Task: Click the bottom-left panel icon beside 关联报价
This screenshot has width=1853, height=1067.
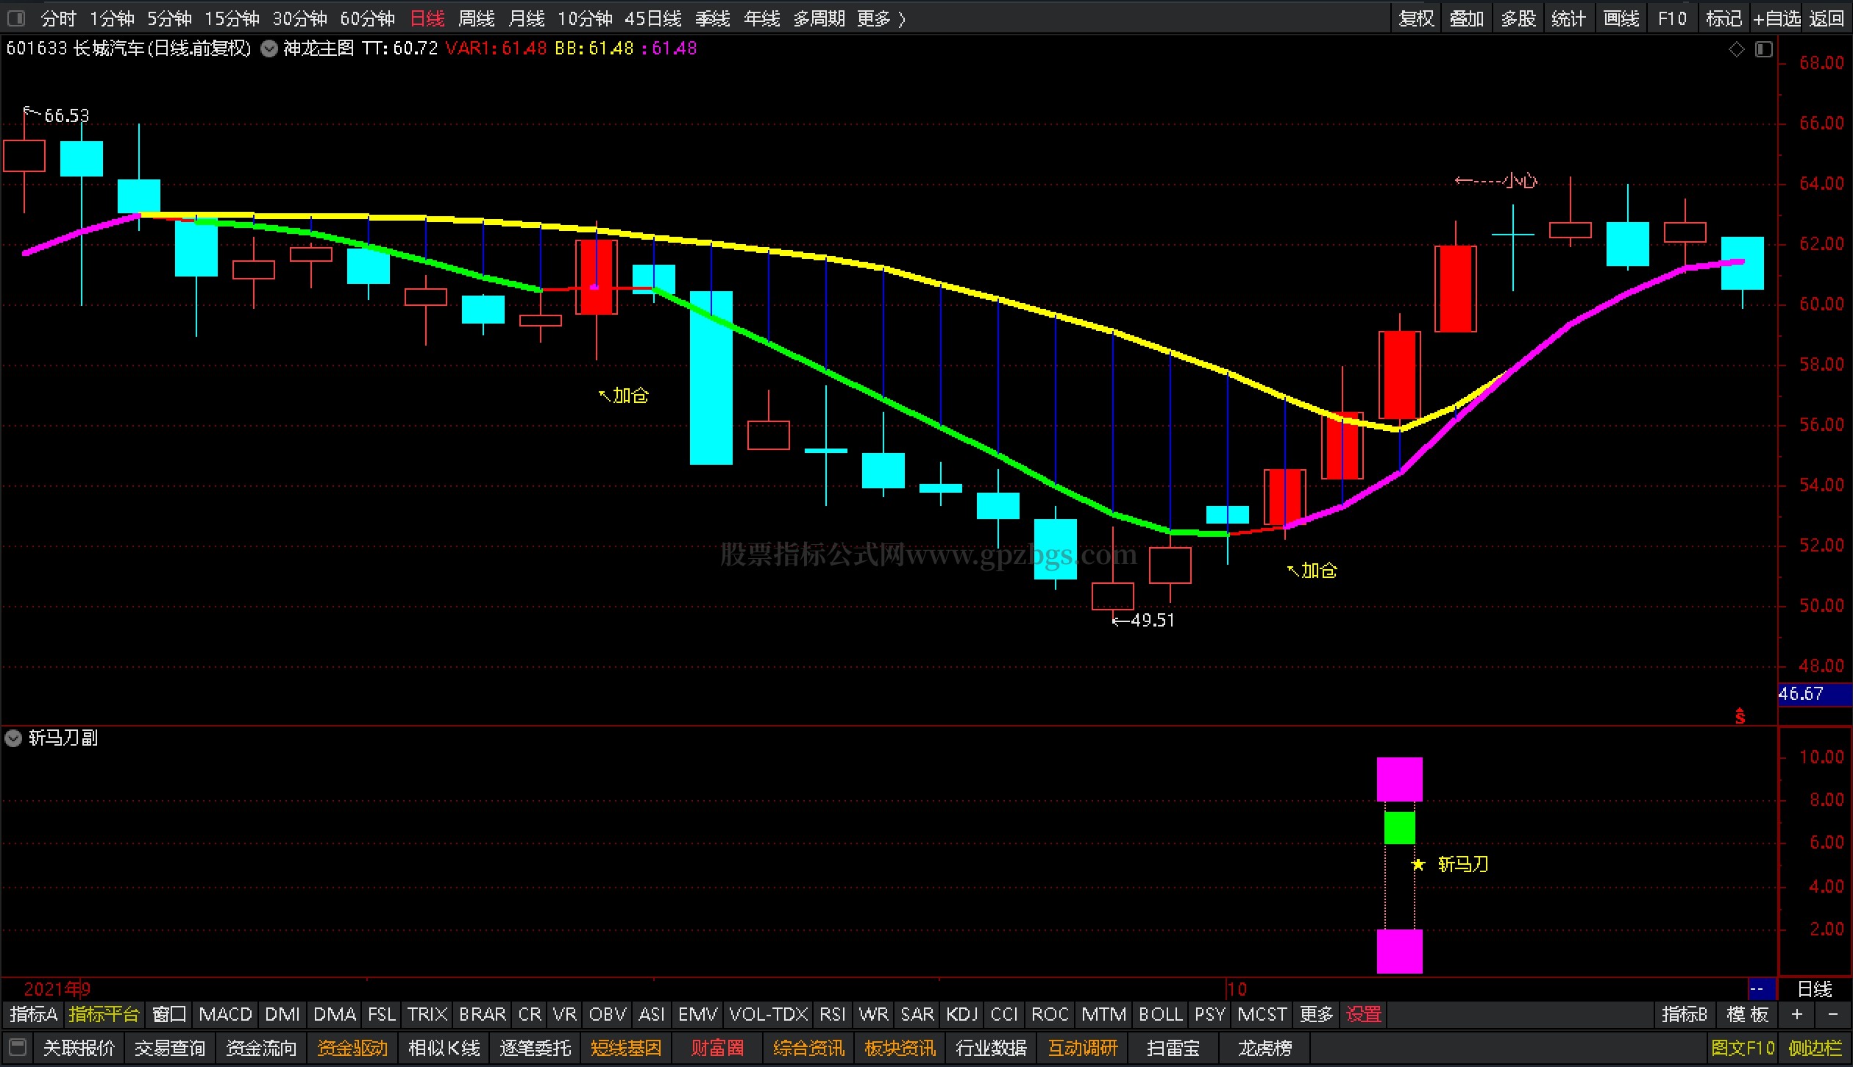Action: [18, 1047]
